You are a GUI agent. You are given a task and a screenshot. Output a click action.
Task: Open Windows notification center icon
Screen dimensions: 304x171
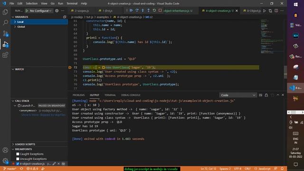tap(295, 164)
